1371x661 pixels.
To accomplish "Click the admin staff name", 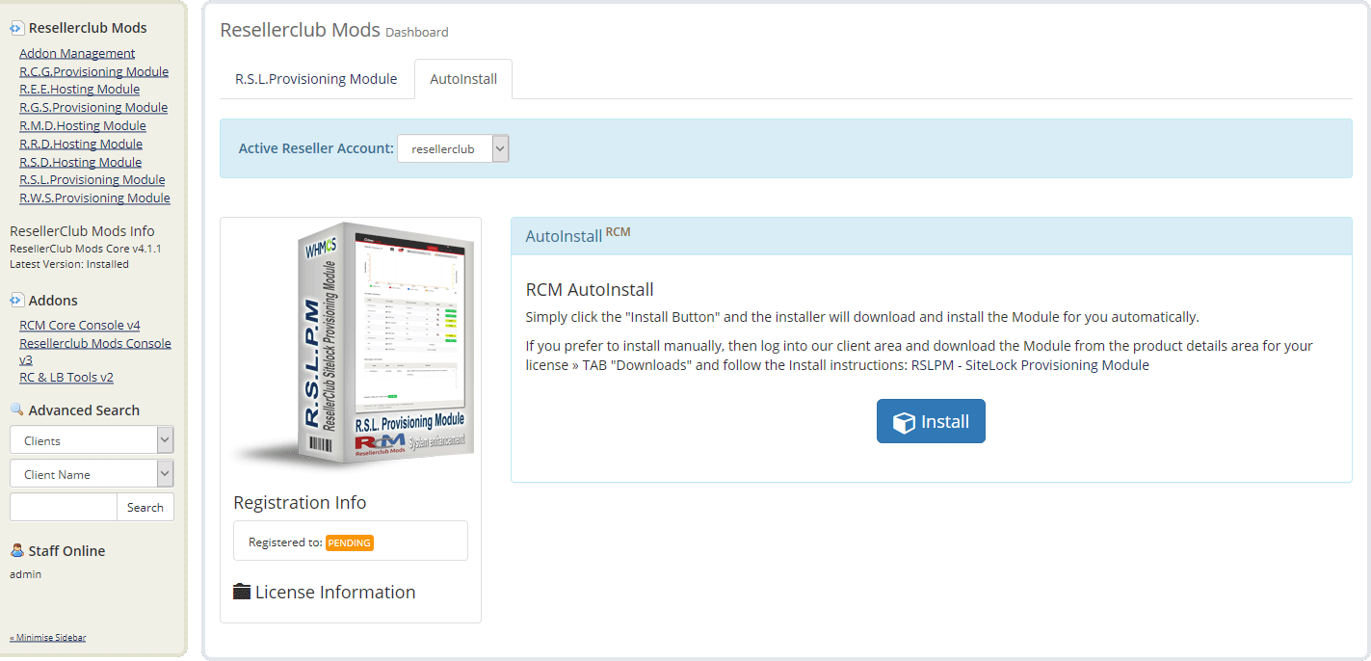I will (26, 574).
